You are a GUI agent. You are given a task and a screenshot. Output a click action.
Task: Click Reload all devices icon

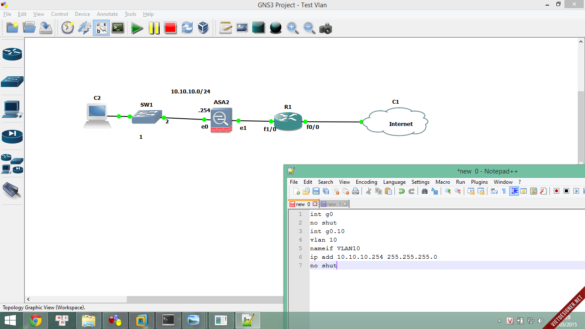click(x=187, y=28)
